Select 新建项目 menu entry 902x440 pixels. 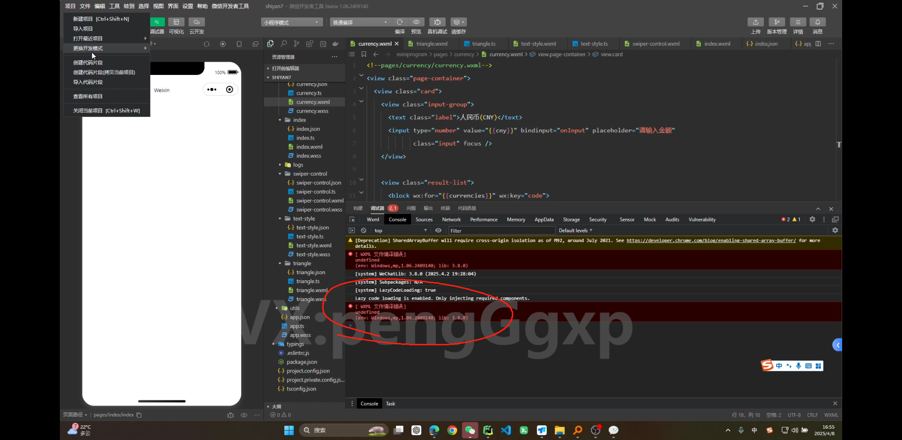[x=107, y=19]
